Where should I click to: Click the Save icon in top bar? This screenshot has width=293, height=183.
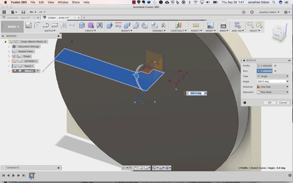click(23, 12)
